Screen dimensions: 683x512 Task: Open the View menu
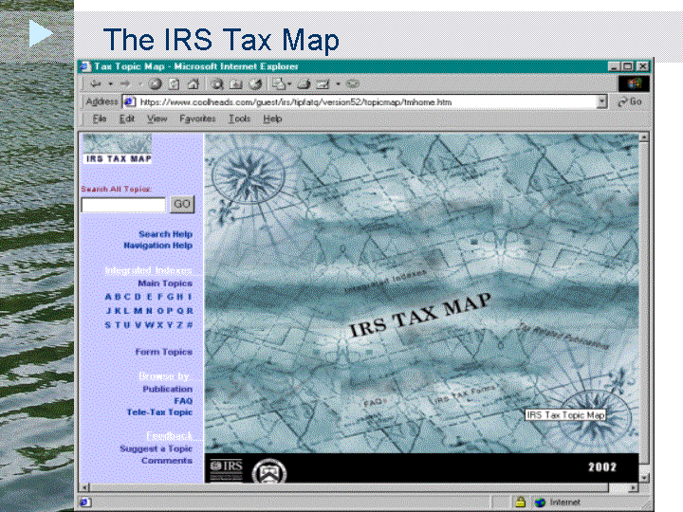(x=157, y=119)
